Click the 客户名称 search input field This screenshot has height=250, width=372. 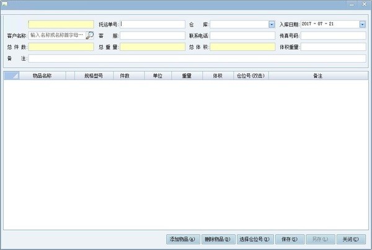click(x=56, y=35)
